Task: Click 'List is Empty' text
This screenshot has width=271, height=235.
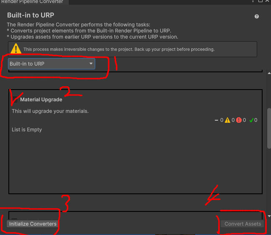Action: [27, 129]
